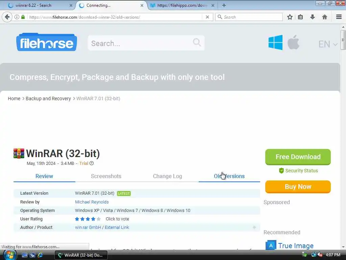Open the EN language dropdown

328,44
